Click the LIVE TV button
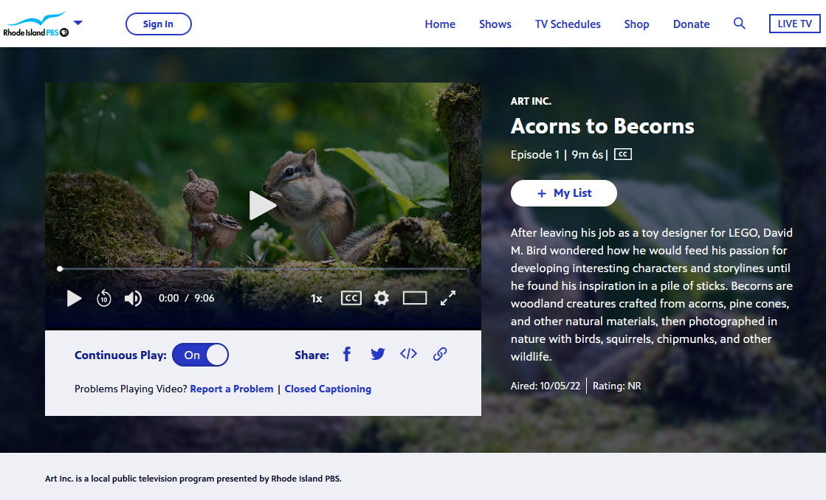Viewport: 826px width, 500px height. point(794,24)
